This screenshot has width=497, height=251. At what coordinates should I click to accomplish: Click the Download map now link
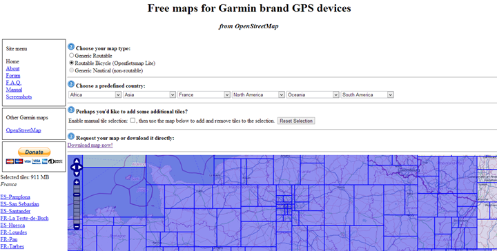[90, 145]
